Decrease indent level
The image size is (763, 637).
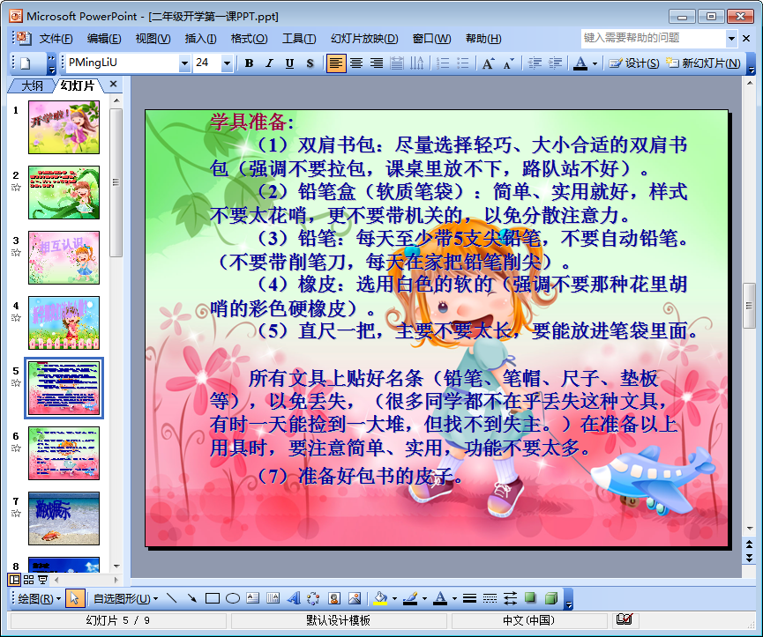(535, 63)
